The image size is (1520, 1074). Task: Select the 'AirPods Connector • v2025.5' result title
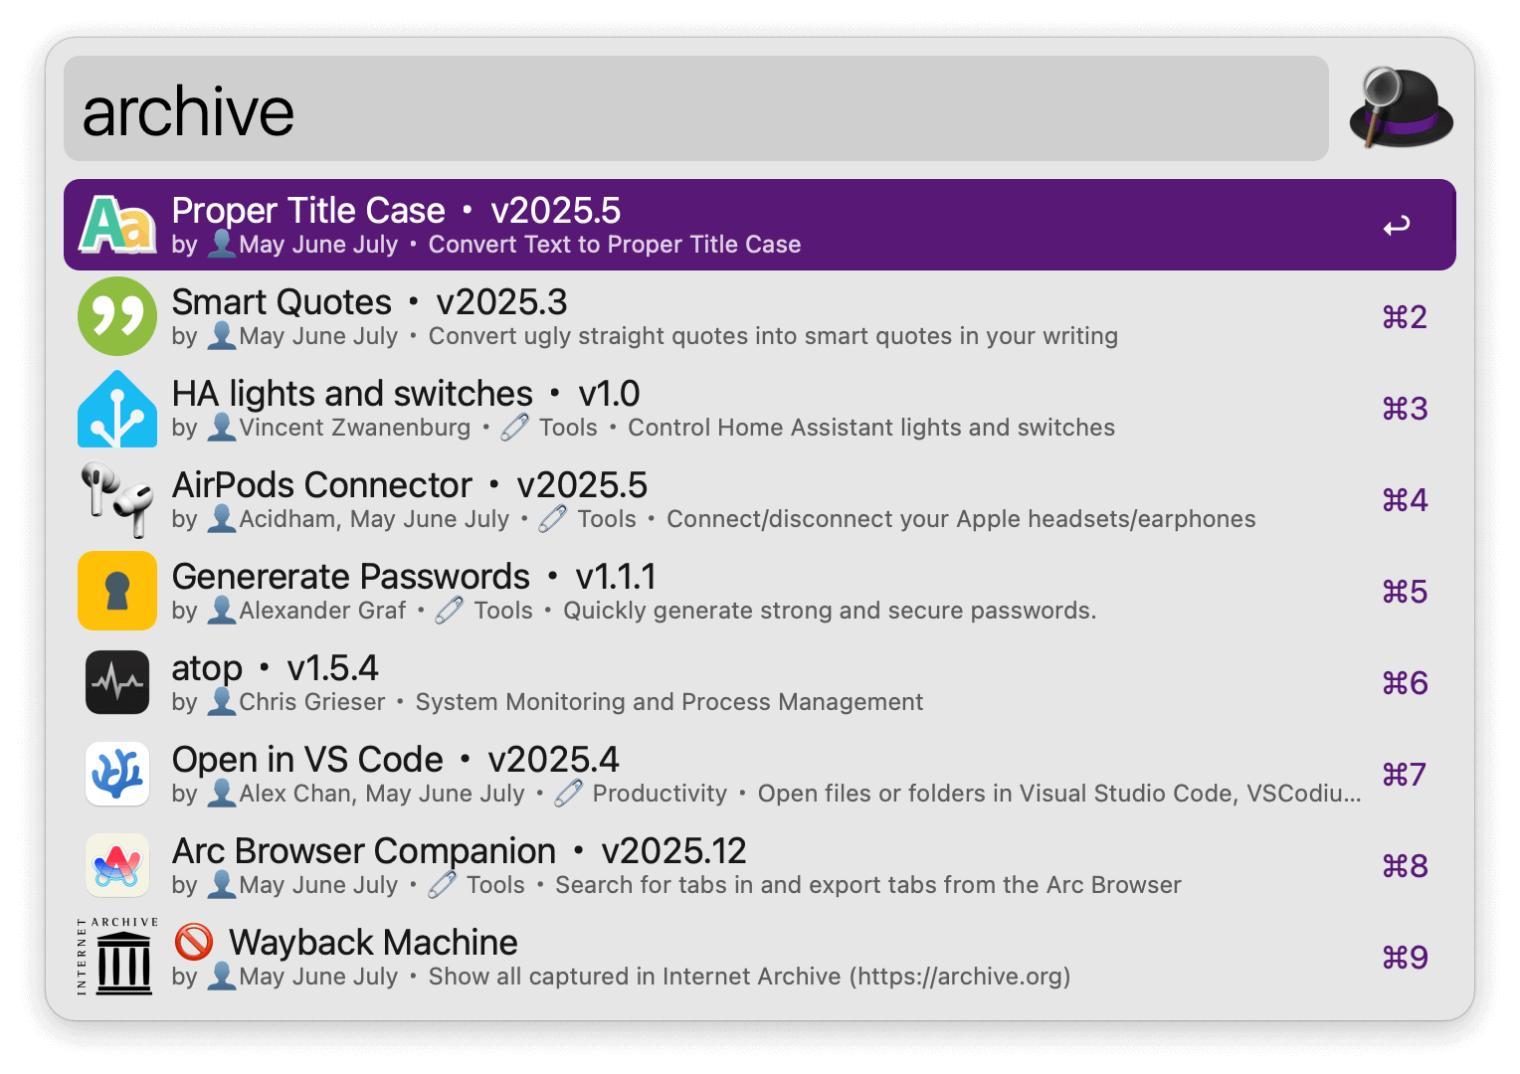point(410,485)
